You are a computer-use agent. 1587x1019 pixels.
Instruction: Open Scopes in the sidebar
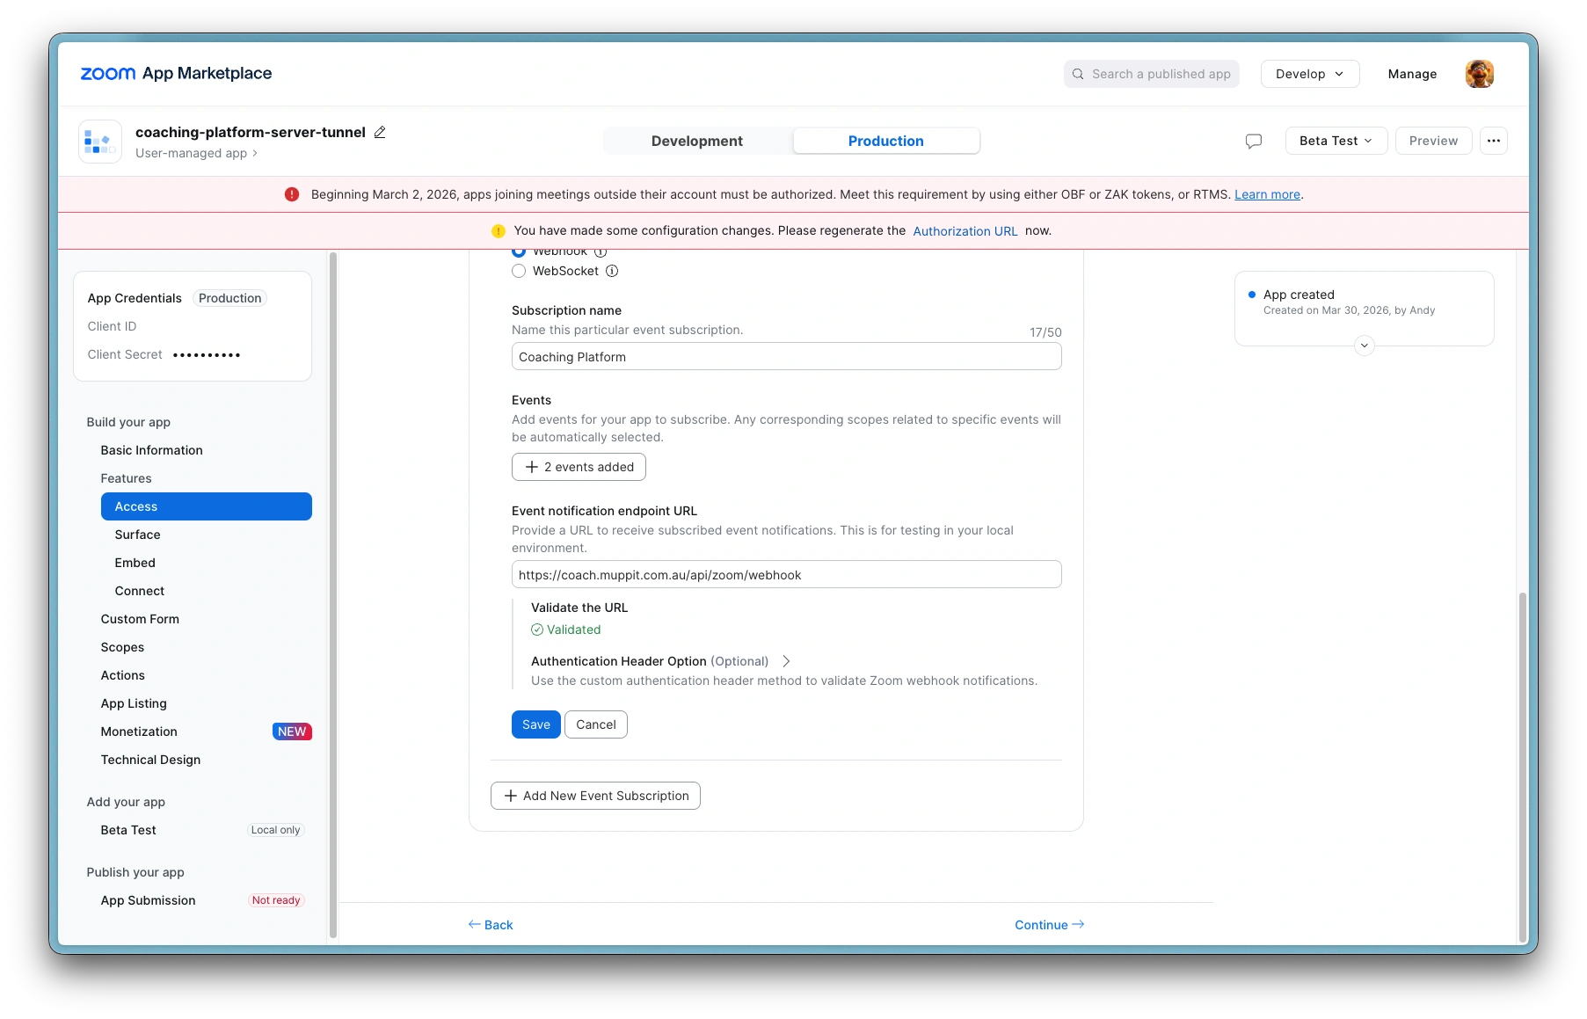(x=122, y=647)
